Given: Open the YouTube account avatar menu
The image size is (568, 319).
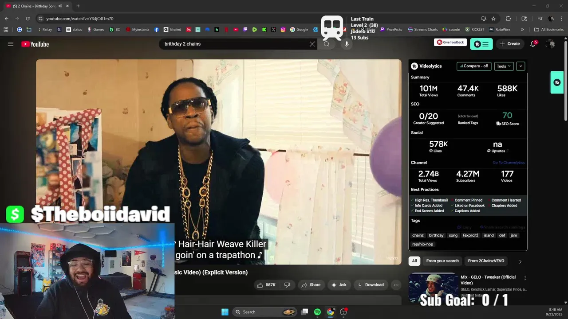Looking at the screenshot, I should pos(551,44).
